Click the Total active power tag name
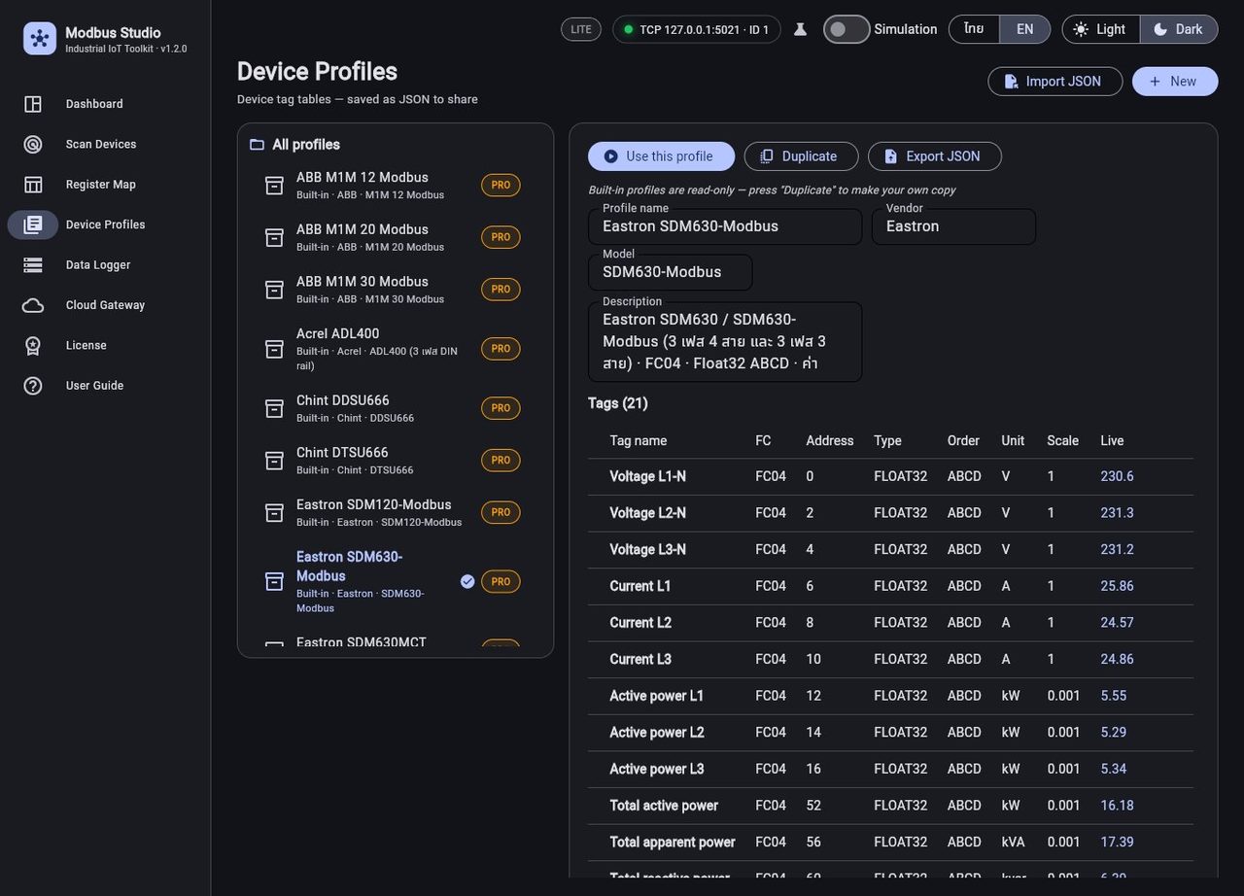Viewport: 1244px width, 896px height. (x=664, y=806)
